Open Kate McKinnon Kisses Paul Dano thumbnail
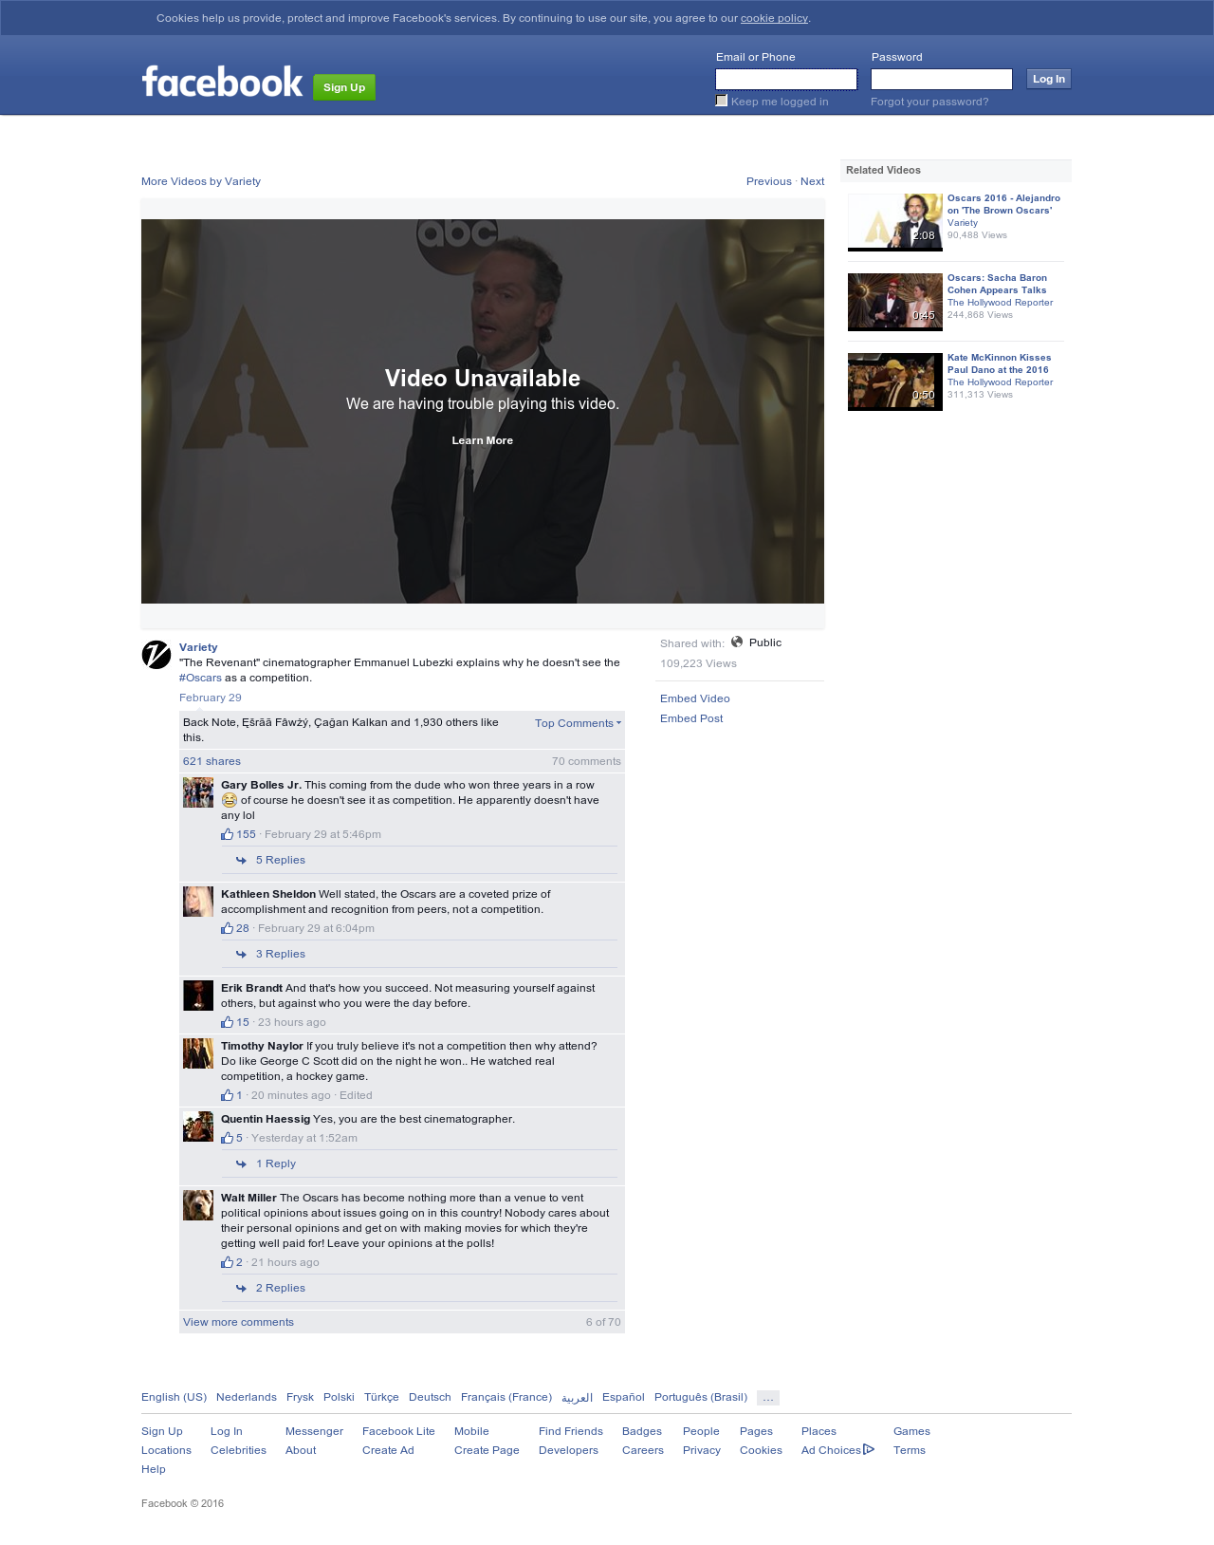The height and width of the screenshot is (1545, 1214). [895, 382]
